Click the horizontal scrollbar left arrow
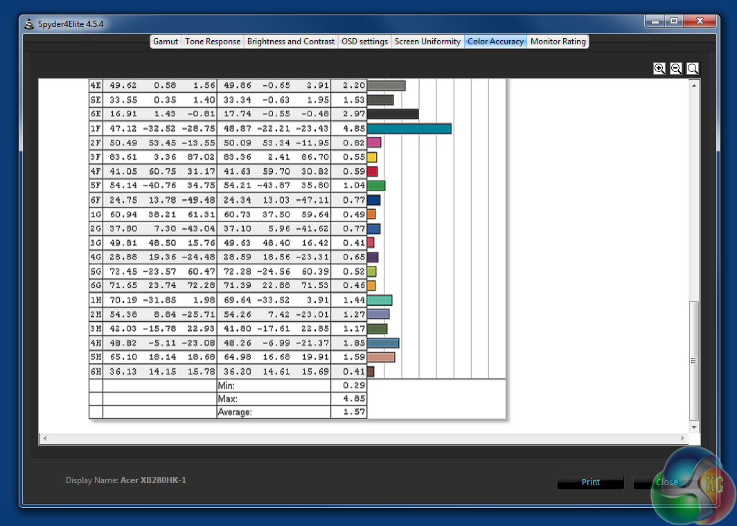Screen dimensions: 737x526 point(45,438)
